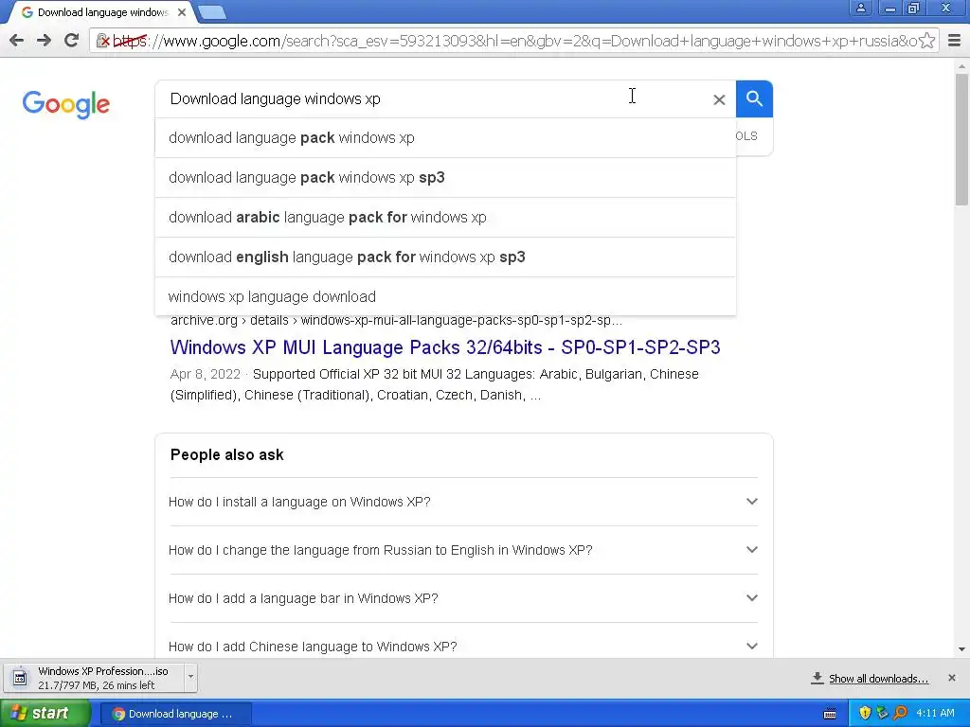Choose the download english language pack suggestion
The image size is (970, 727).
click(445, 257)
